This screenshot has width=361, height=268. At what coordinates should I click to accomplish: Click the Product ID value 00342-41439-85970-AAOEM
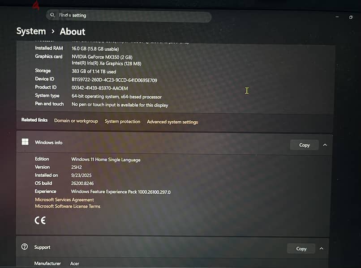(100, 88)
